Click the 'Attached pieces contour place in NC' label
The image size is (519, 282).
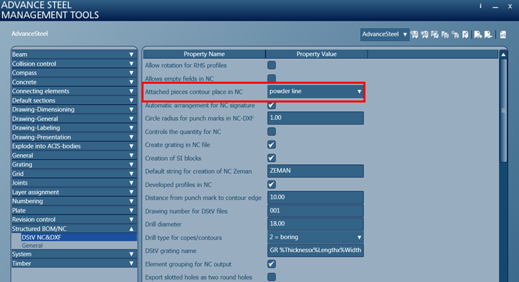click(194, 92)
